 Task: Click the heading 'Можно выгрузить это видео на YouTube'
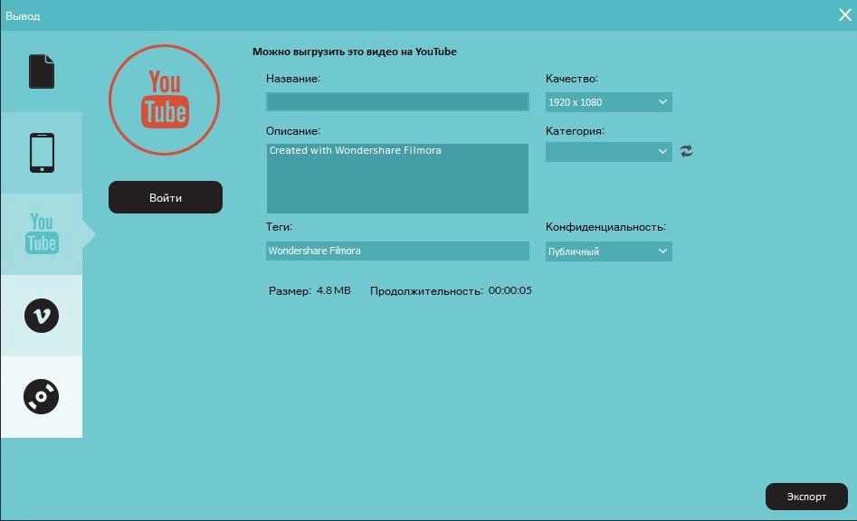[x=354, y=52]
